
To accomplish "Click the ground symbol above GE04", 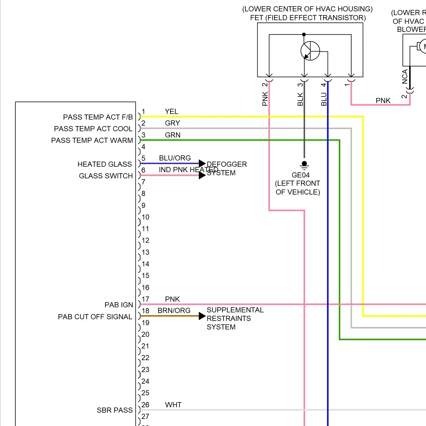I will coord(304,165).
